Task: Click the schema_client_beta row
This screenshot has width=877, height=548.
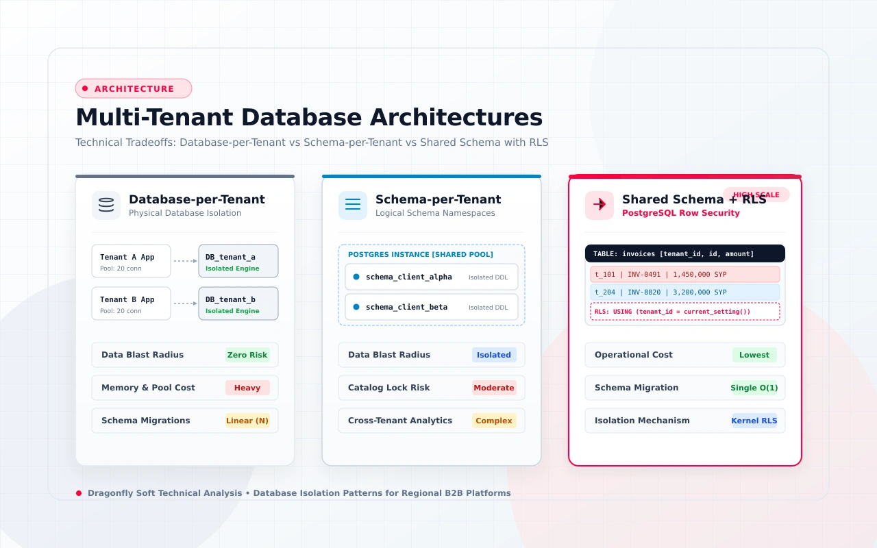Action: tap(432, 308)
